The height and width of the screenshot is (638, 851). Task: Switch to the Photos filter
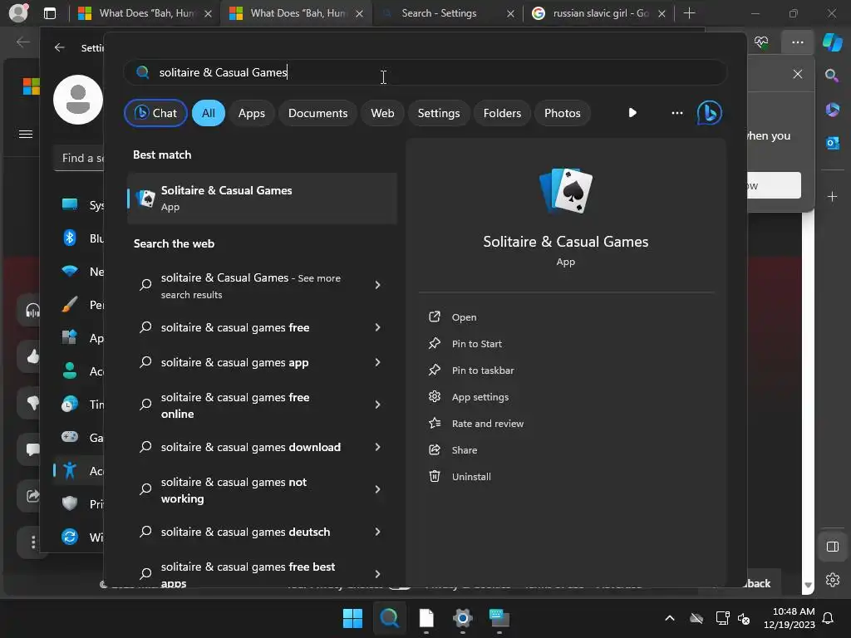coord(563,113)
